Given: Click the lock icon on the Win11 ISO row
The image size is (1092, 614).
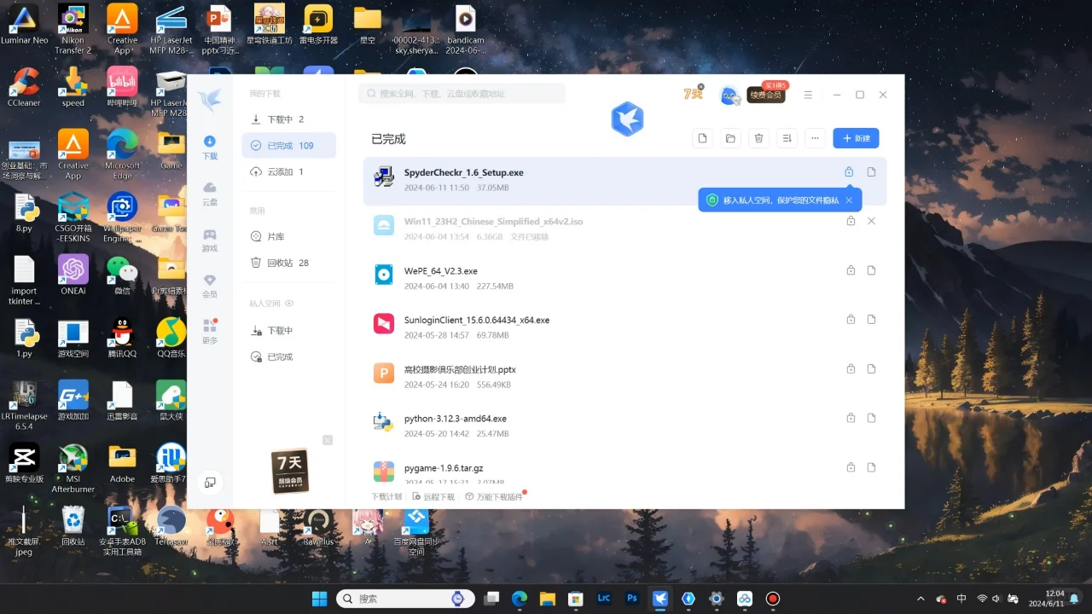Looking at the screenshot, I should coord(851,221).
